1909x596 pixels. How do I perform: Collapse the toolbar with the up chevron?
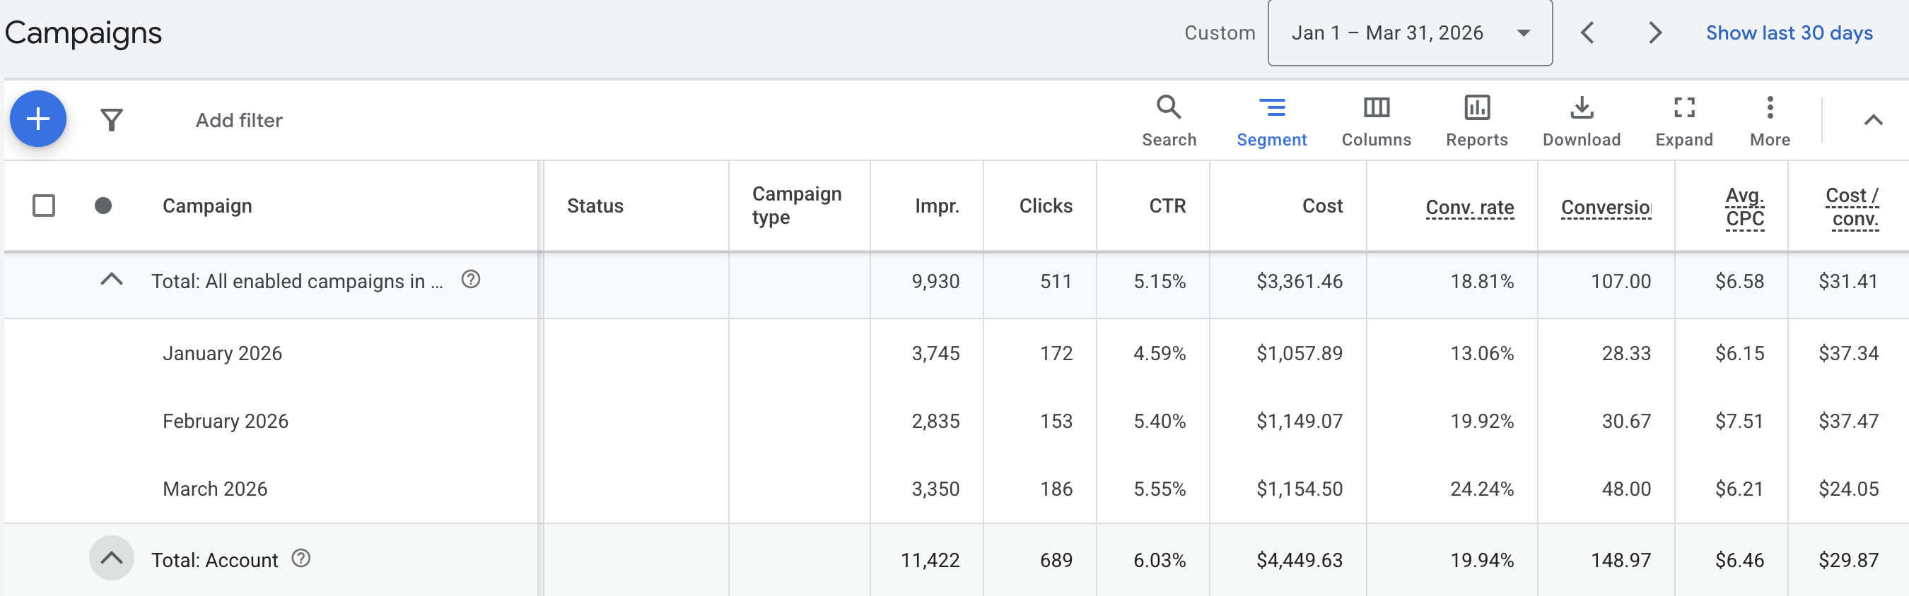[1873, 120]
